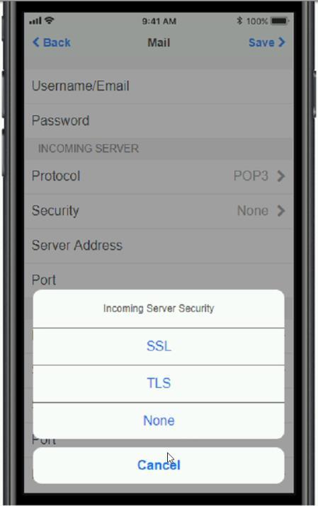This screenshot has height=506, width=318.
Task: Tap the Back chevron icon
Action: tap(36, 42)
